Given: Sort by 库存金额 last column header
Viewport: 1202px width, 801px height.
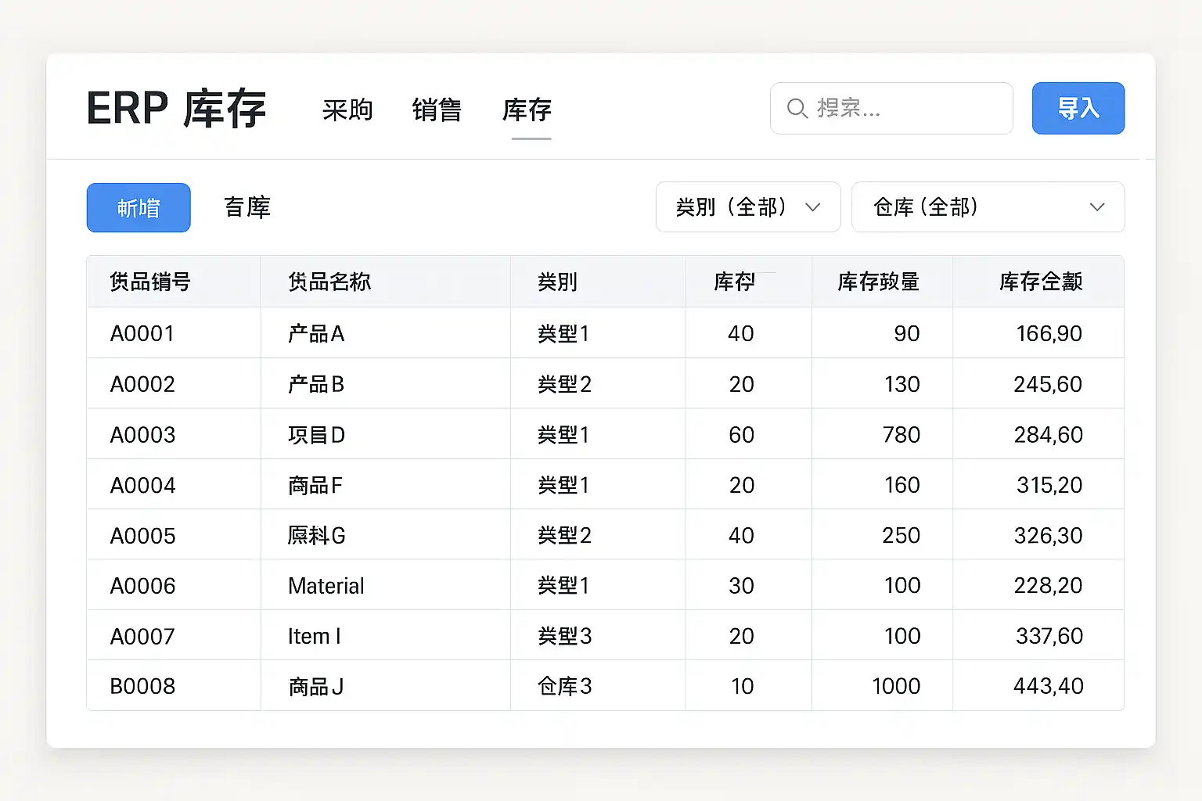Looking at the screenshot, I should (1040, 282).
